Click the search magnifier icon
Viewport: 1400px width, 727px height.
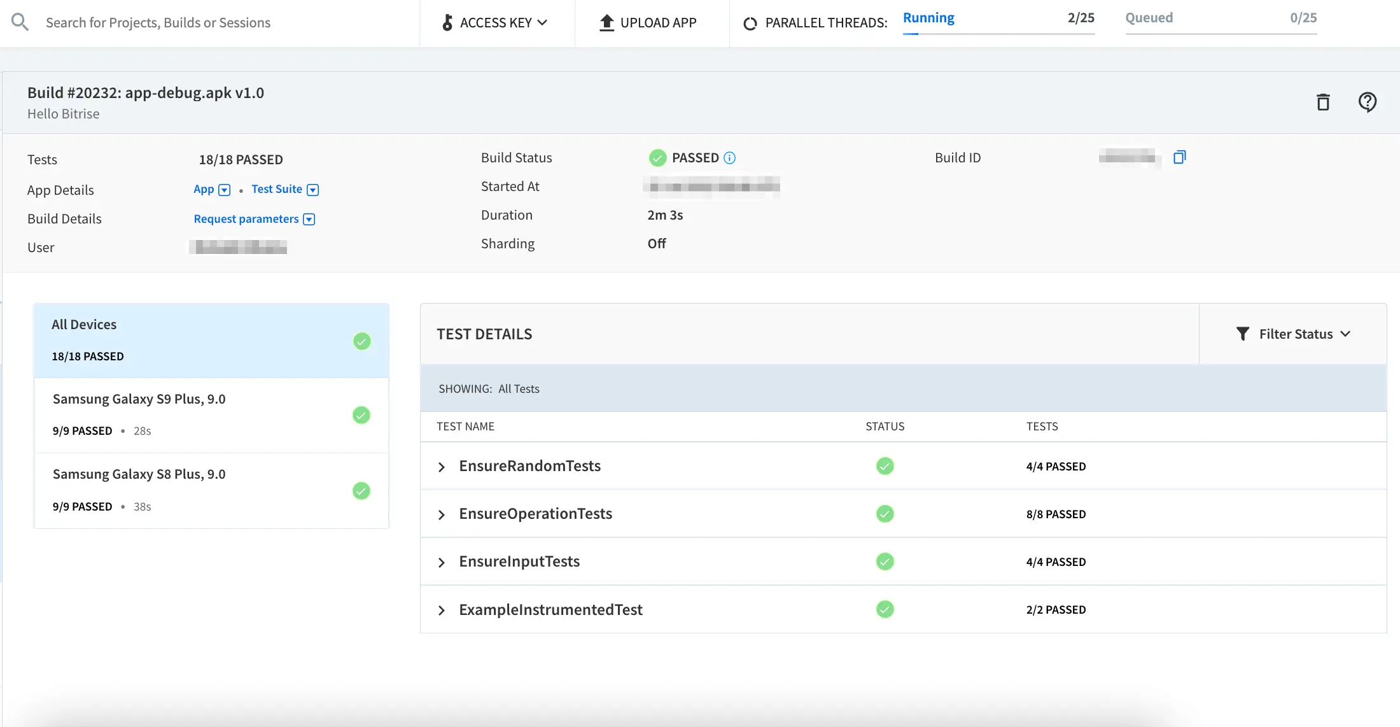(20, 22)
